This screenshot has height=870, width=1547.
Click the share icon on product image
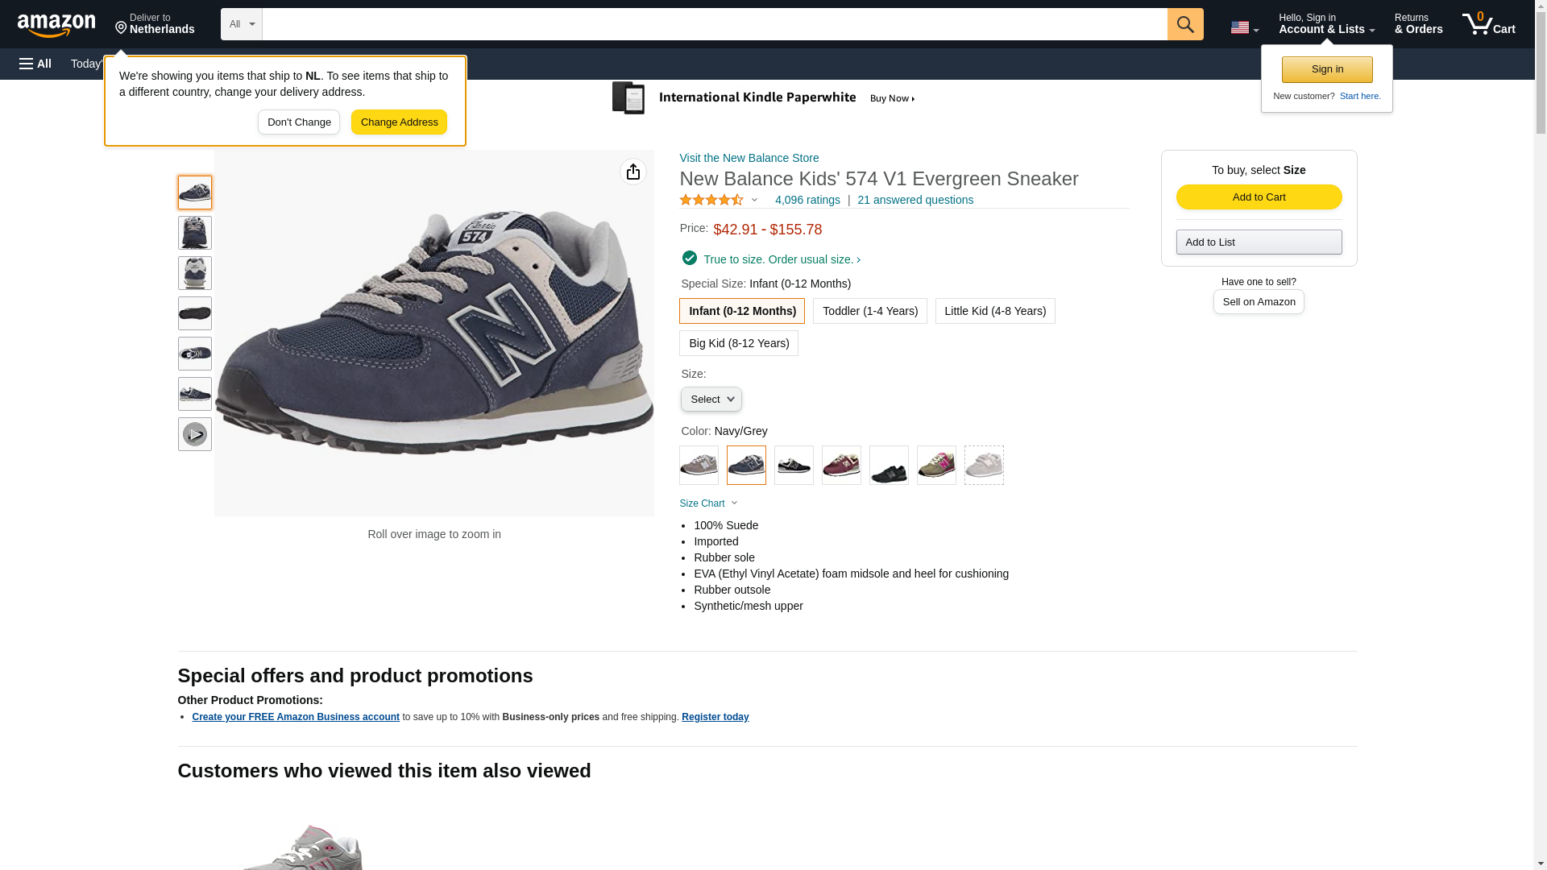pyautogui.click(x=632, y=172)
